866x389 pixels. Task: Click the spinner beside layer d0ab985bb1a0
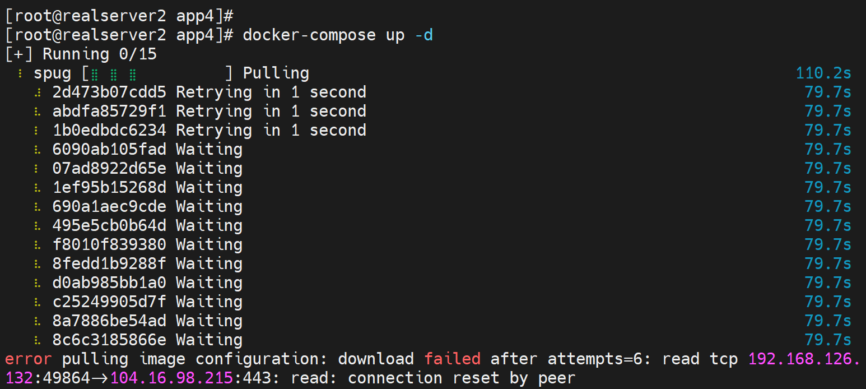click(x=38, y=283)
